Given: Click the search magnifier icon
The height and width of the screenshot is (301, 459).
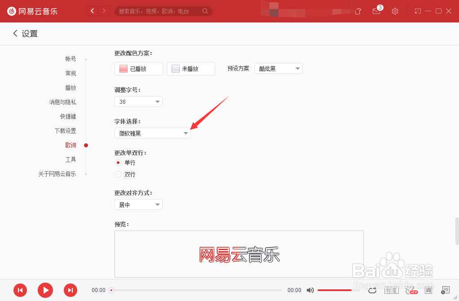Looking at the screenshot, I should 205,11.
